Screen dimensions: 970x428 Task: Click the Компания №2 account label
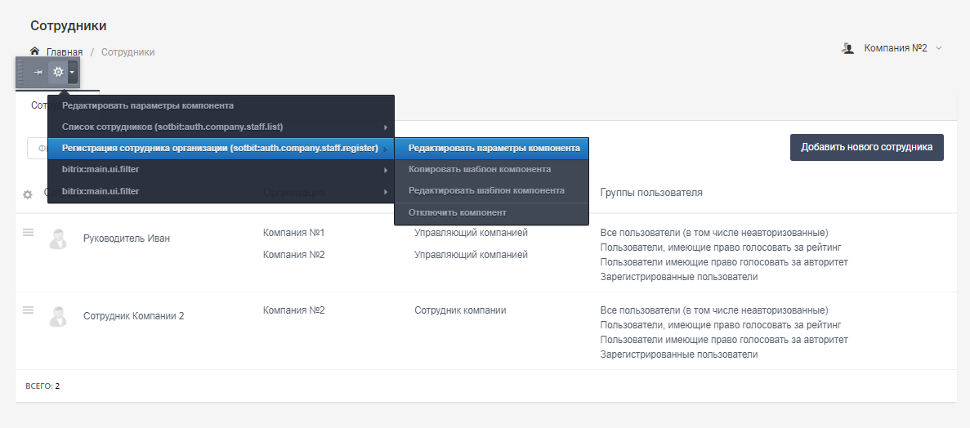point(895,48)
